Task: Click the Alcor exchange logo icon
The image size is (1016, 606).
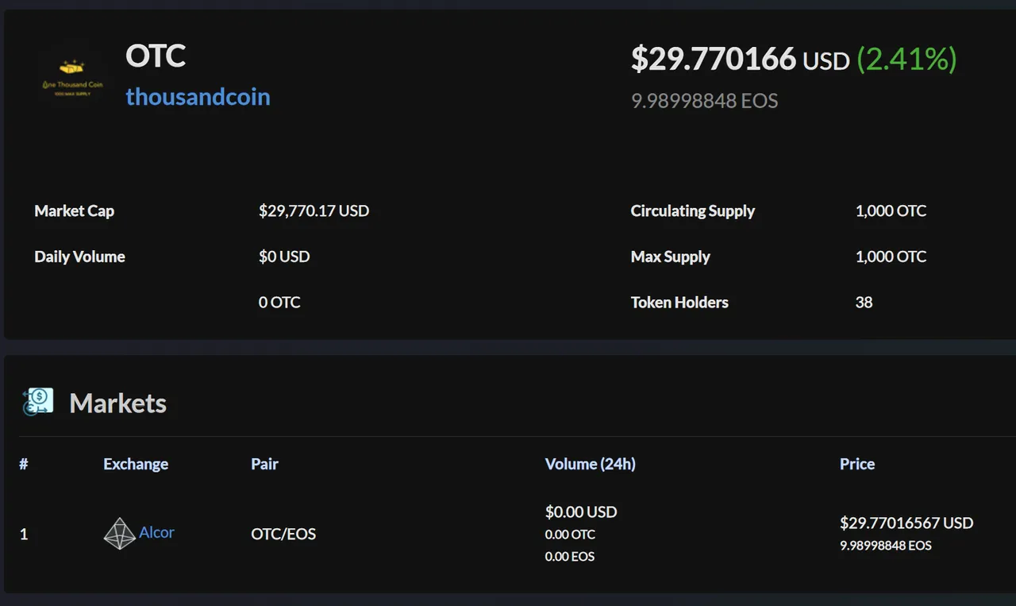Action: [x=119, y=534]
